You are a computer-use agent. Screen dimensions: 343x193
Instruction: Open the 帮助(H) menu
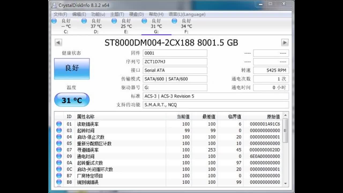(x=156, y=14)
